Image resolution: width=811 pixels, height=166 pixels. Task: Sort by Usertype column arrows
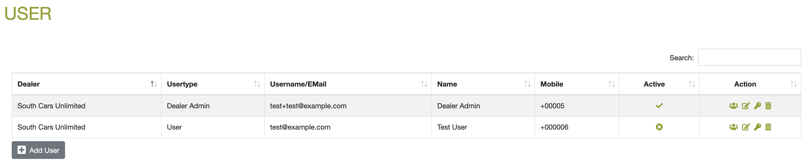pos(257,84)
